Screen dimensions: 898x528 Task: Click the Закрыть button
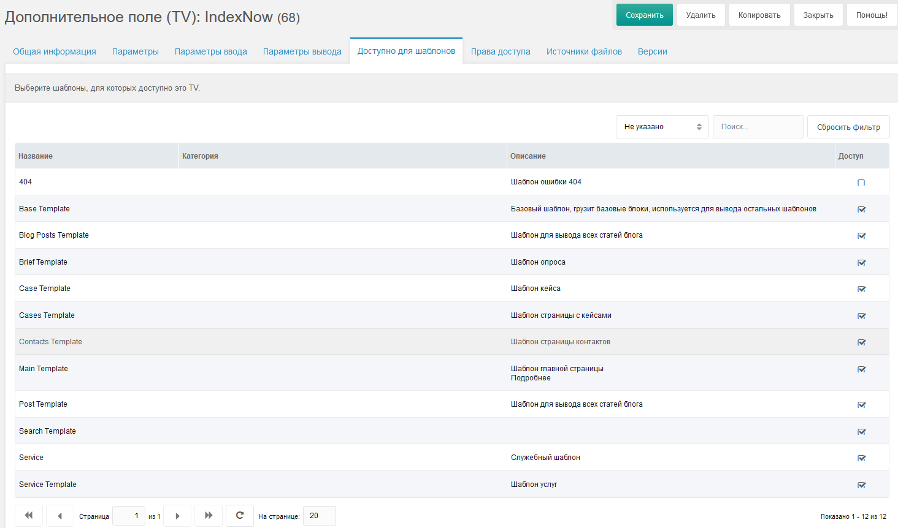[818, 15]
